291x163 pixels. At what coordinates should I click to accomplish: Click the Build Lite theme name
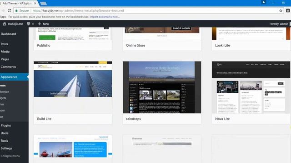pos(44,119)
